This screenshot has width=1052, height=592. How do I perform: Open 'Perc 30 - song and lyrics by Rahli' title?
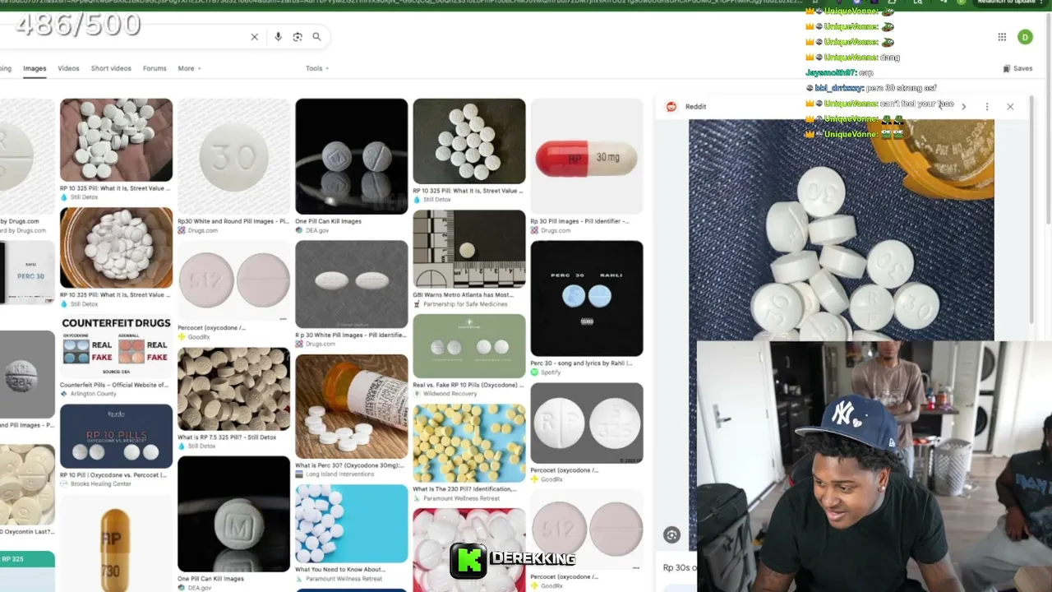pyautogui.click(x=582, y=363)
